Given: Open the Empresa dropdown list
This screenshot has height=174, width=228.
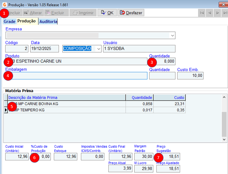Looking at the screenshot, I should pyautogui.click(x=172, y=35).
